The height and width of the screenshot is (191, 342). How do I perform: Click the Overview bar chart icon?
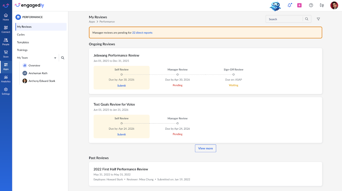(25, 65)
